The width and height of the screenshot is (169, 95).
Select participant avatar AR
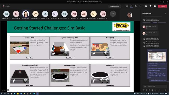(x=74, y=14)
